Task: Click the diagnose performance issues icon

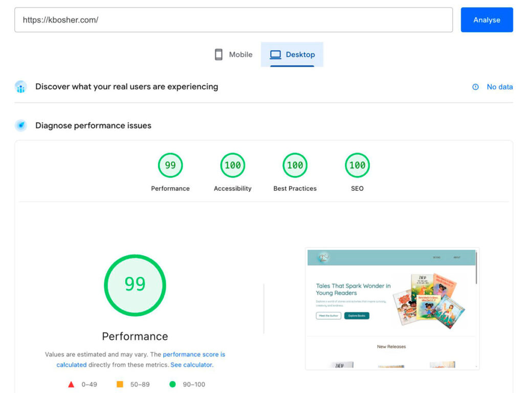Action: (x=21, y=125)
